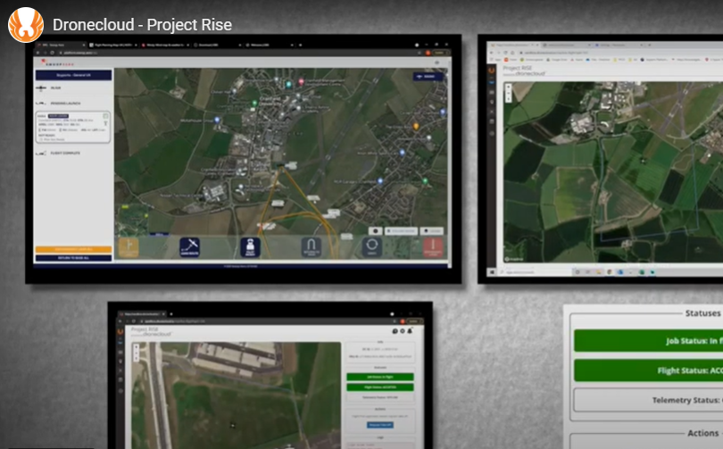The height and width of the screenshot is (449, 723).
Task: Click the Windows taskbar search box
Action: (535, 272)
